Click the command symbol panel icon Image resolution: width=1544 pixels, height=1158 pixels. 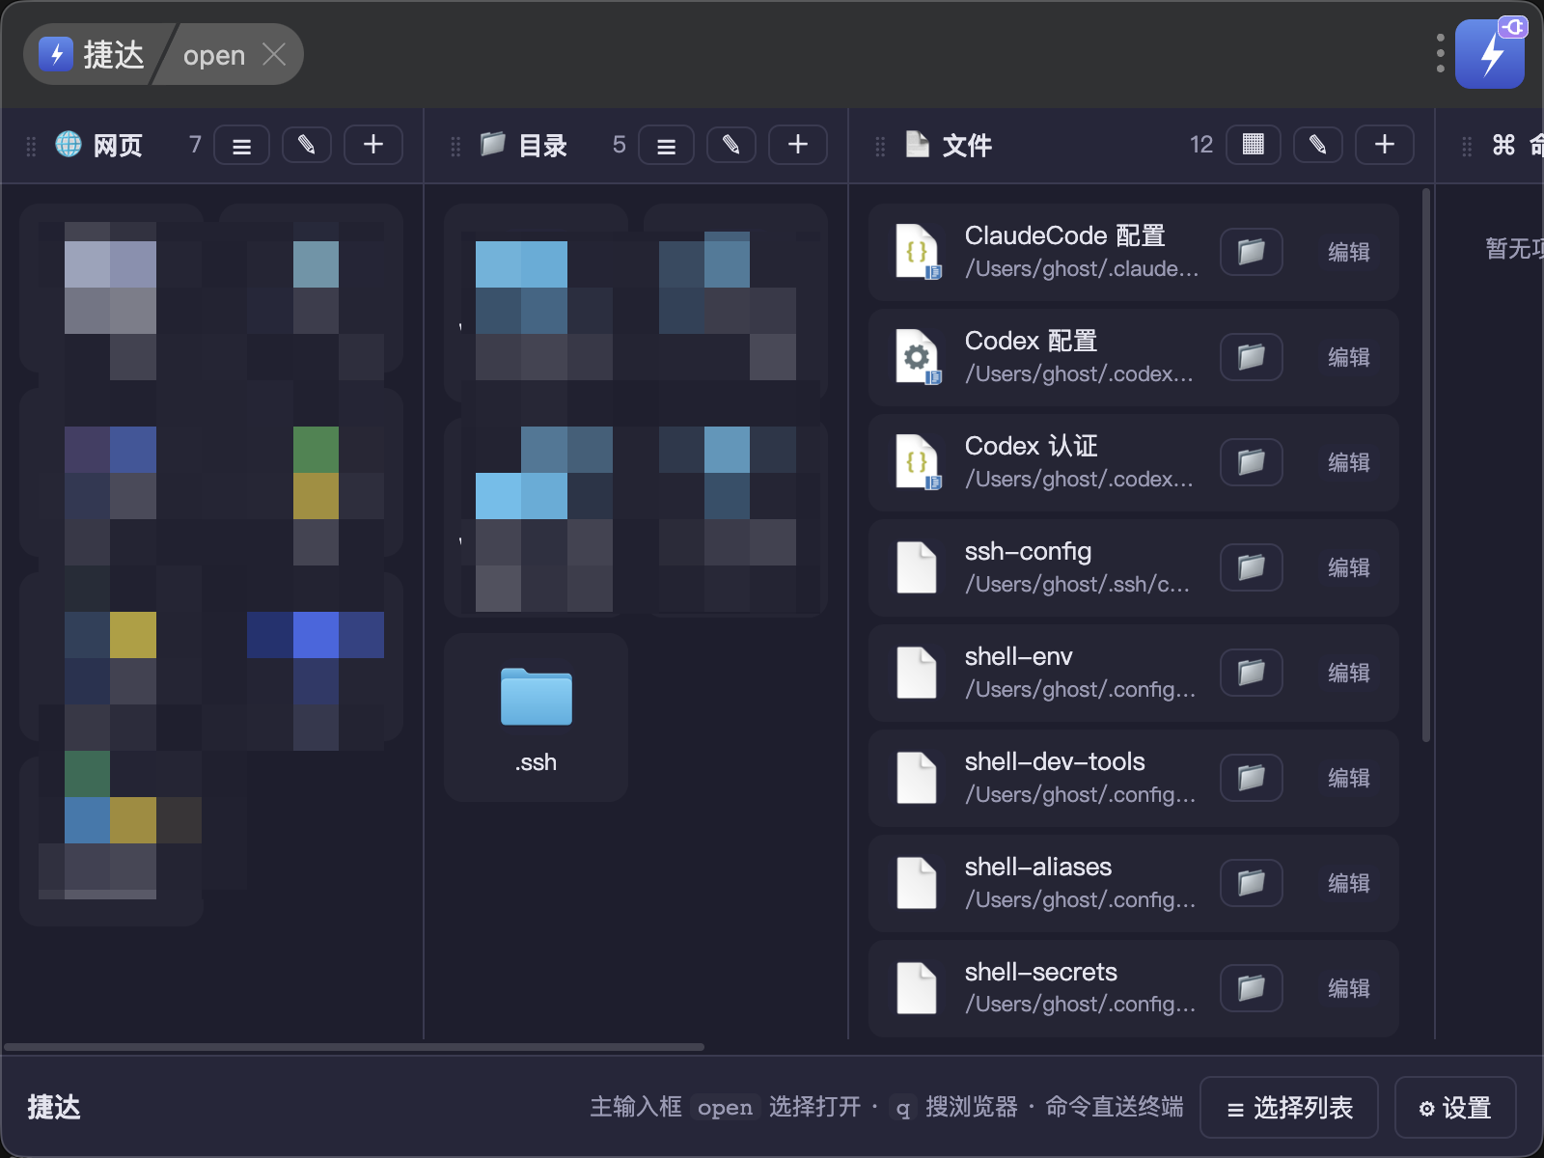(x=1503, y=145)
